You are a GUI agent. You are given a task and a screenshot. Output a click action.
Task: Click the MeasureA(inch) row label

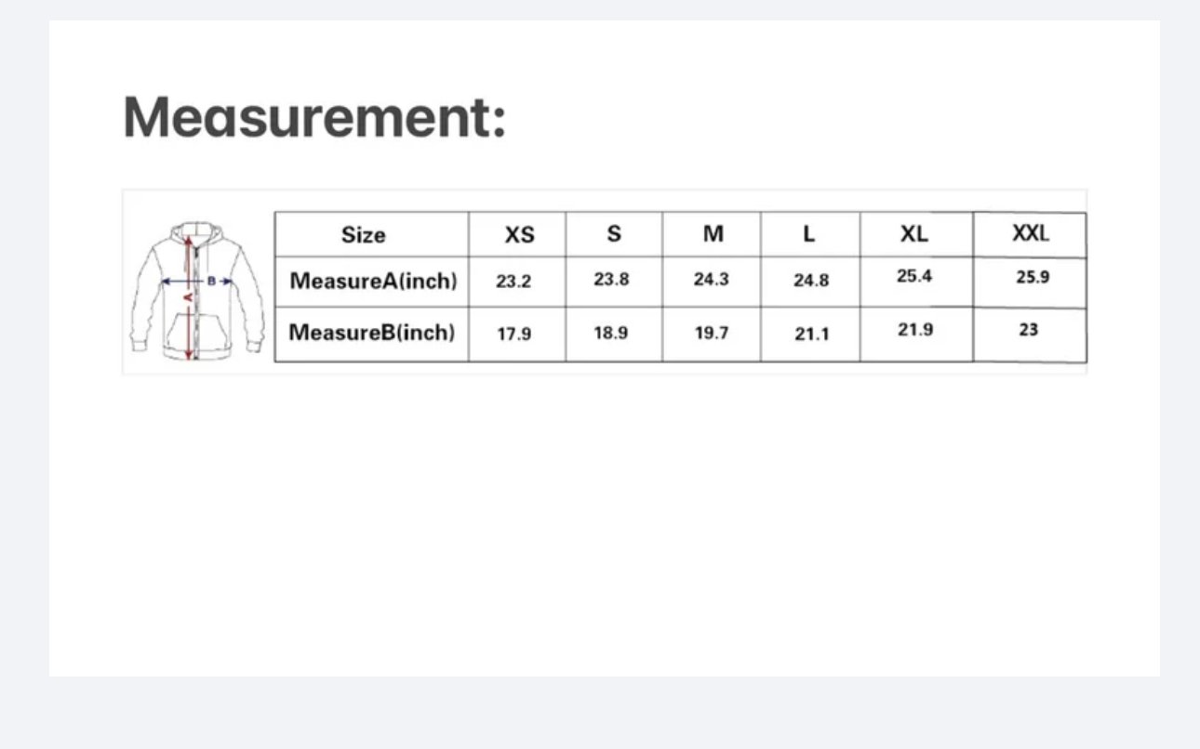point(373,281)
